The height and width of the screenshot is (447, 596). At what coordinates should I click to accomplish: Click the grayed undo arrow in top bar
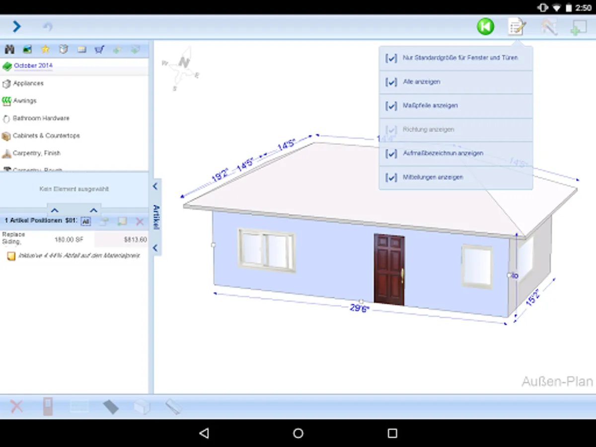pyautogui.click(x=48, y=26)
